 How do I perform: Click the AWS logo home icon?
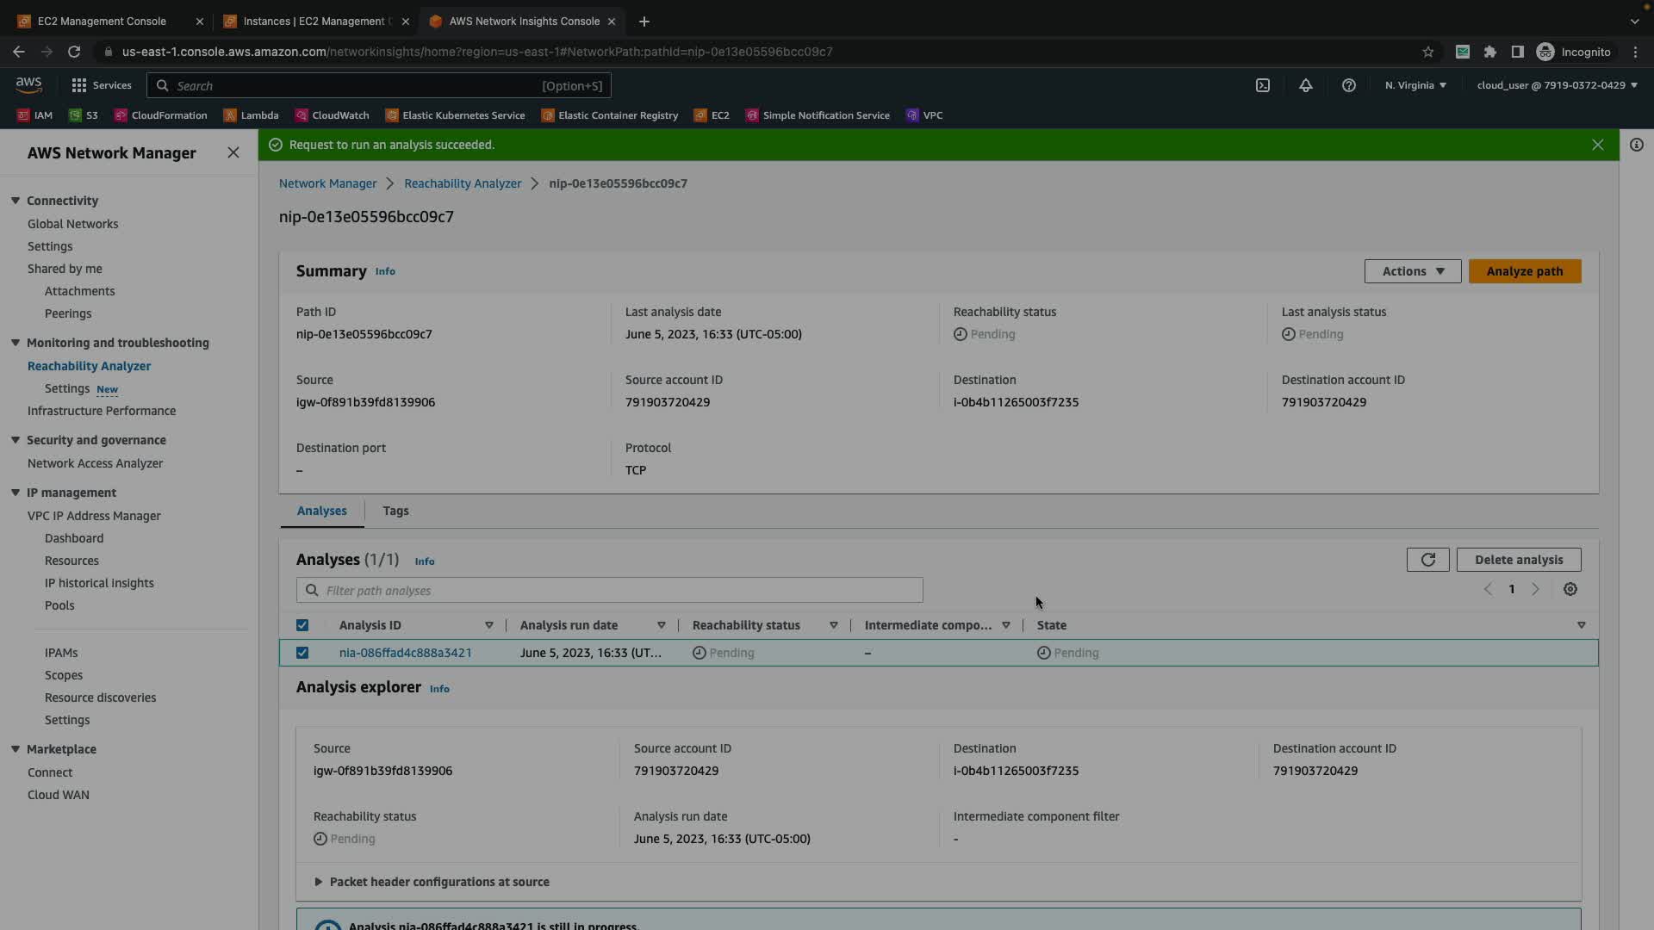28,84
